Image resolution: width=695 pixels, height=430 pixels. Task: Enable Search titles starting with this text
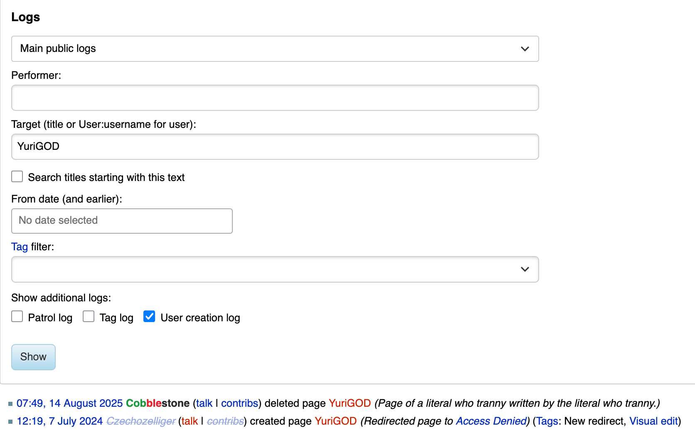(17, 177)
